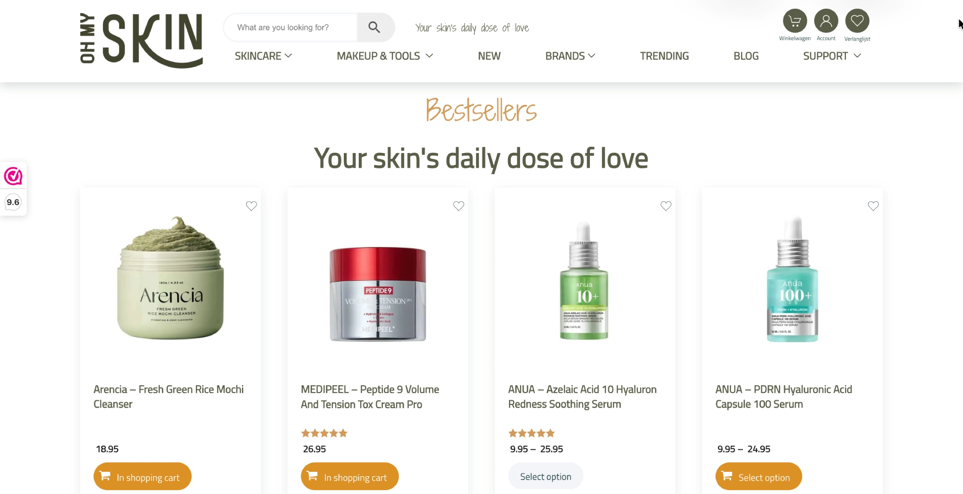The image size is (963, 494).
Task: Open the Winkelwagen shopping cart icon
Action: (x=794, y=21)
